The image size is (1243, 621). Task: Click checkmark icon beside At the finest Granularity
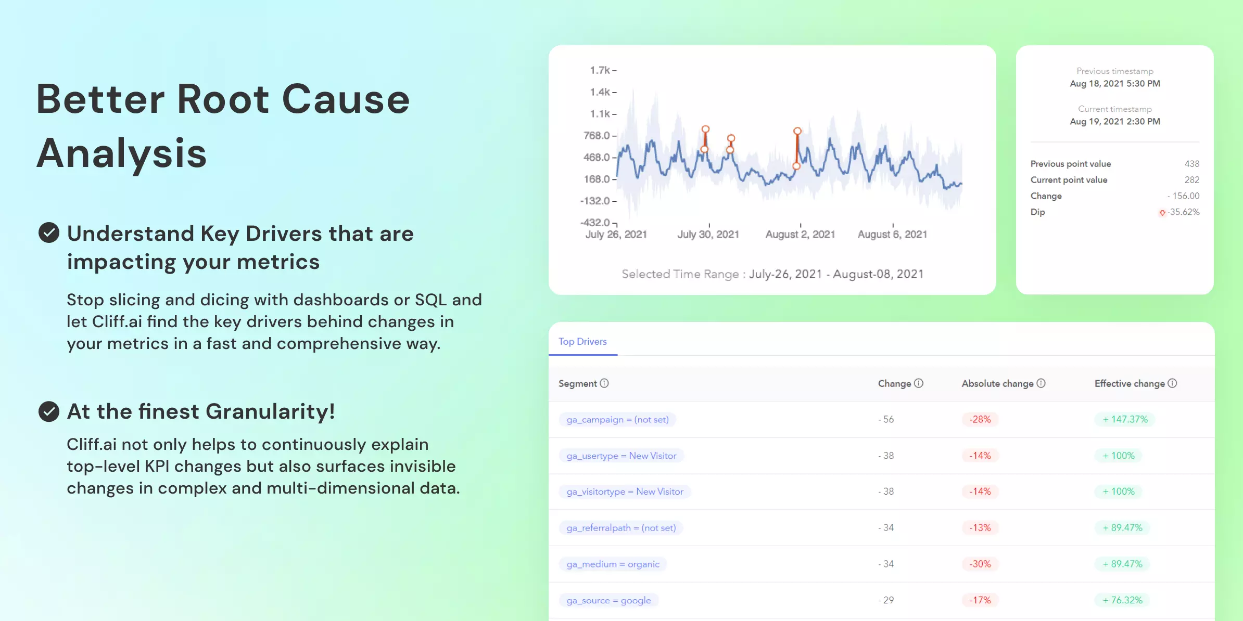coord(49,411)
